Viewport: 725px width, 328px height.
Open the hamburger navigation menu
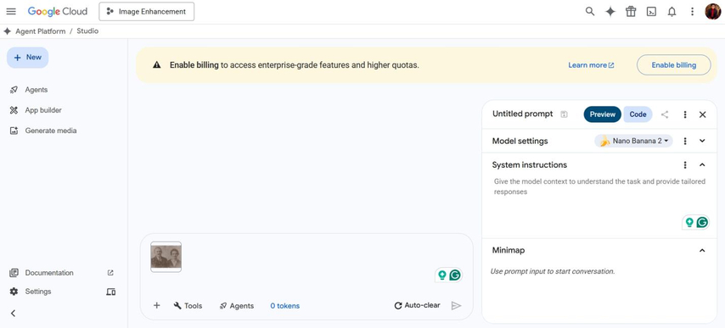pyautogui.click(x=11, y=12)
